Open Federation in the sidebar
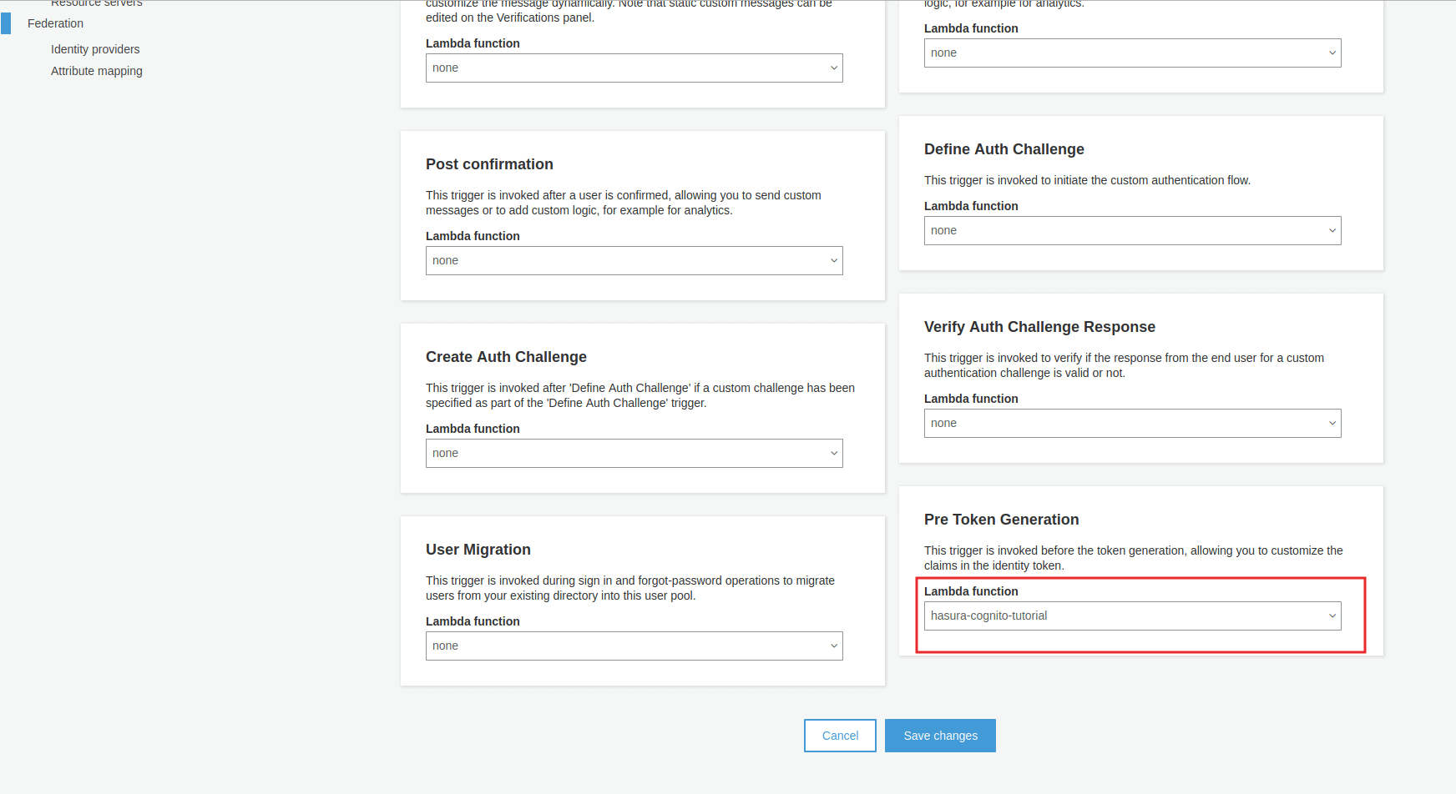The width and height of the screenshot is (1456, 794). (55, 23)
